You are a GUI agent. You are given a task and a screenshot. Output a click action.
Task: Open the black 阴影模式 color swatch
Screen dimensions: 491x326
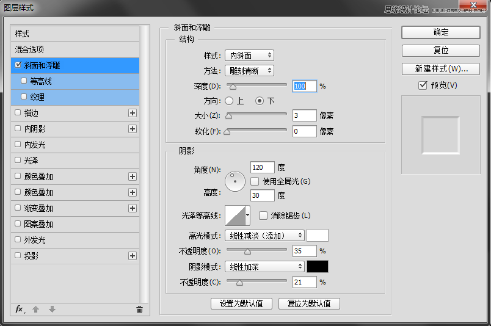click(x=317, y=267)
